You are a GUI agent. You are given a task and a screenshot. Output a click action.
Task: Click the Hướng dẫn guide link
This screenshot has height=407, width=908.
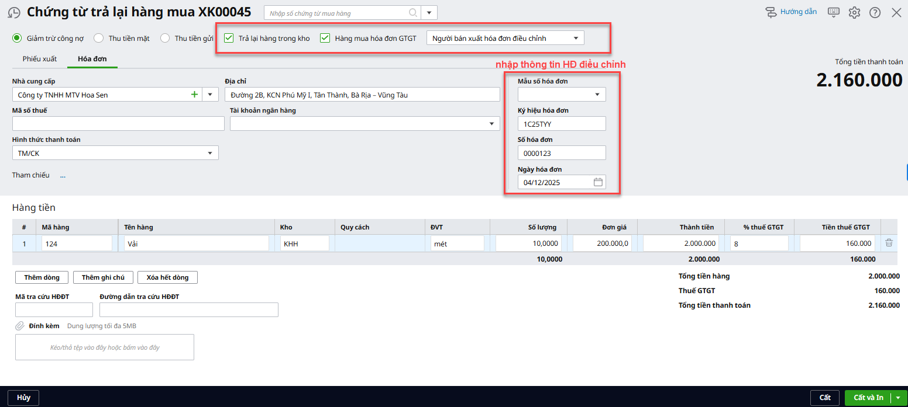(792, 12)
